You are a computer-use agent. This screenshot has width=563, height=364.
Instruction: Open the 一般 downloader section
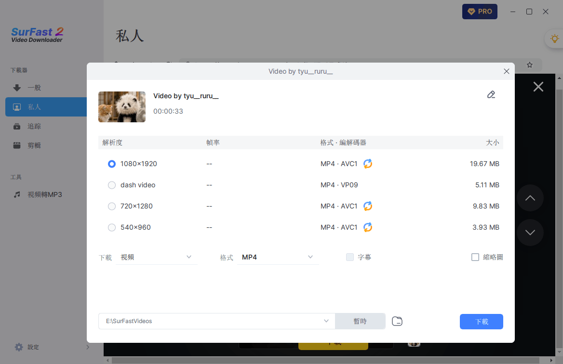coord(46,88)
